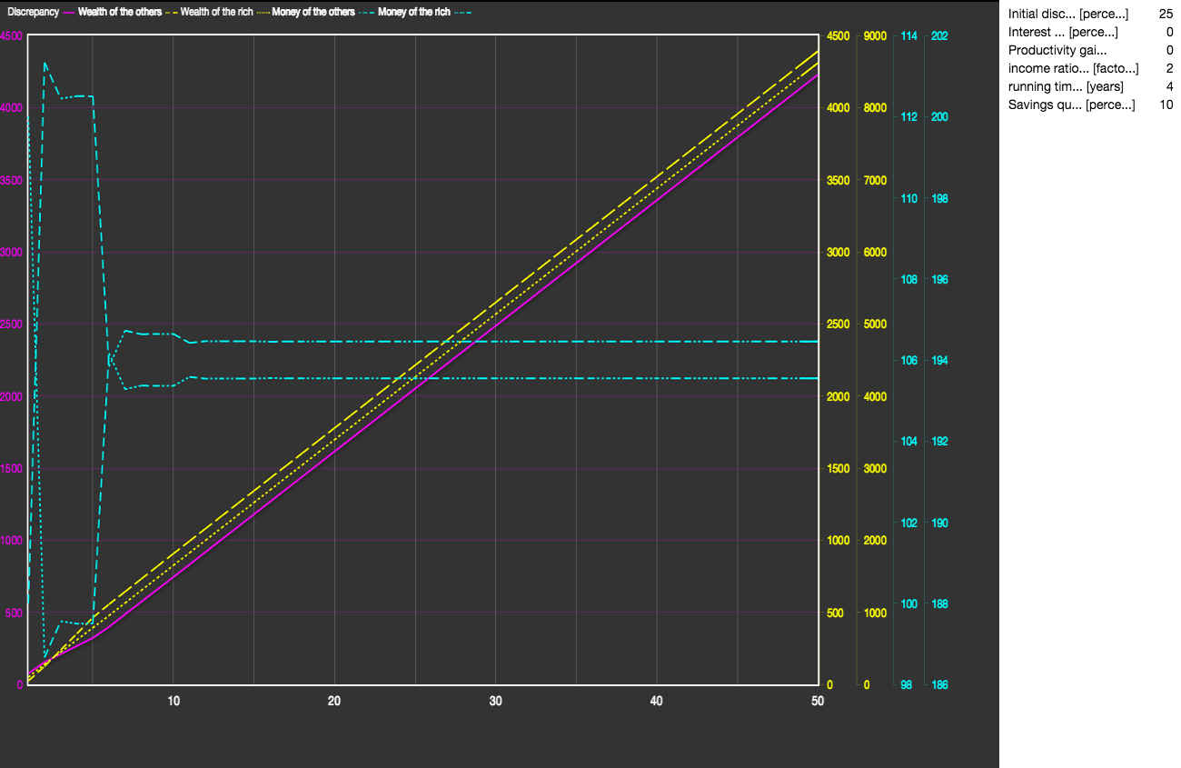
Task: Click the yellow axis label 9000
Action: point(875,36)
